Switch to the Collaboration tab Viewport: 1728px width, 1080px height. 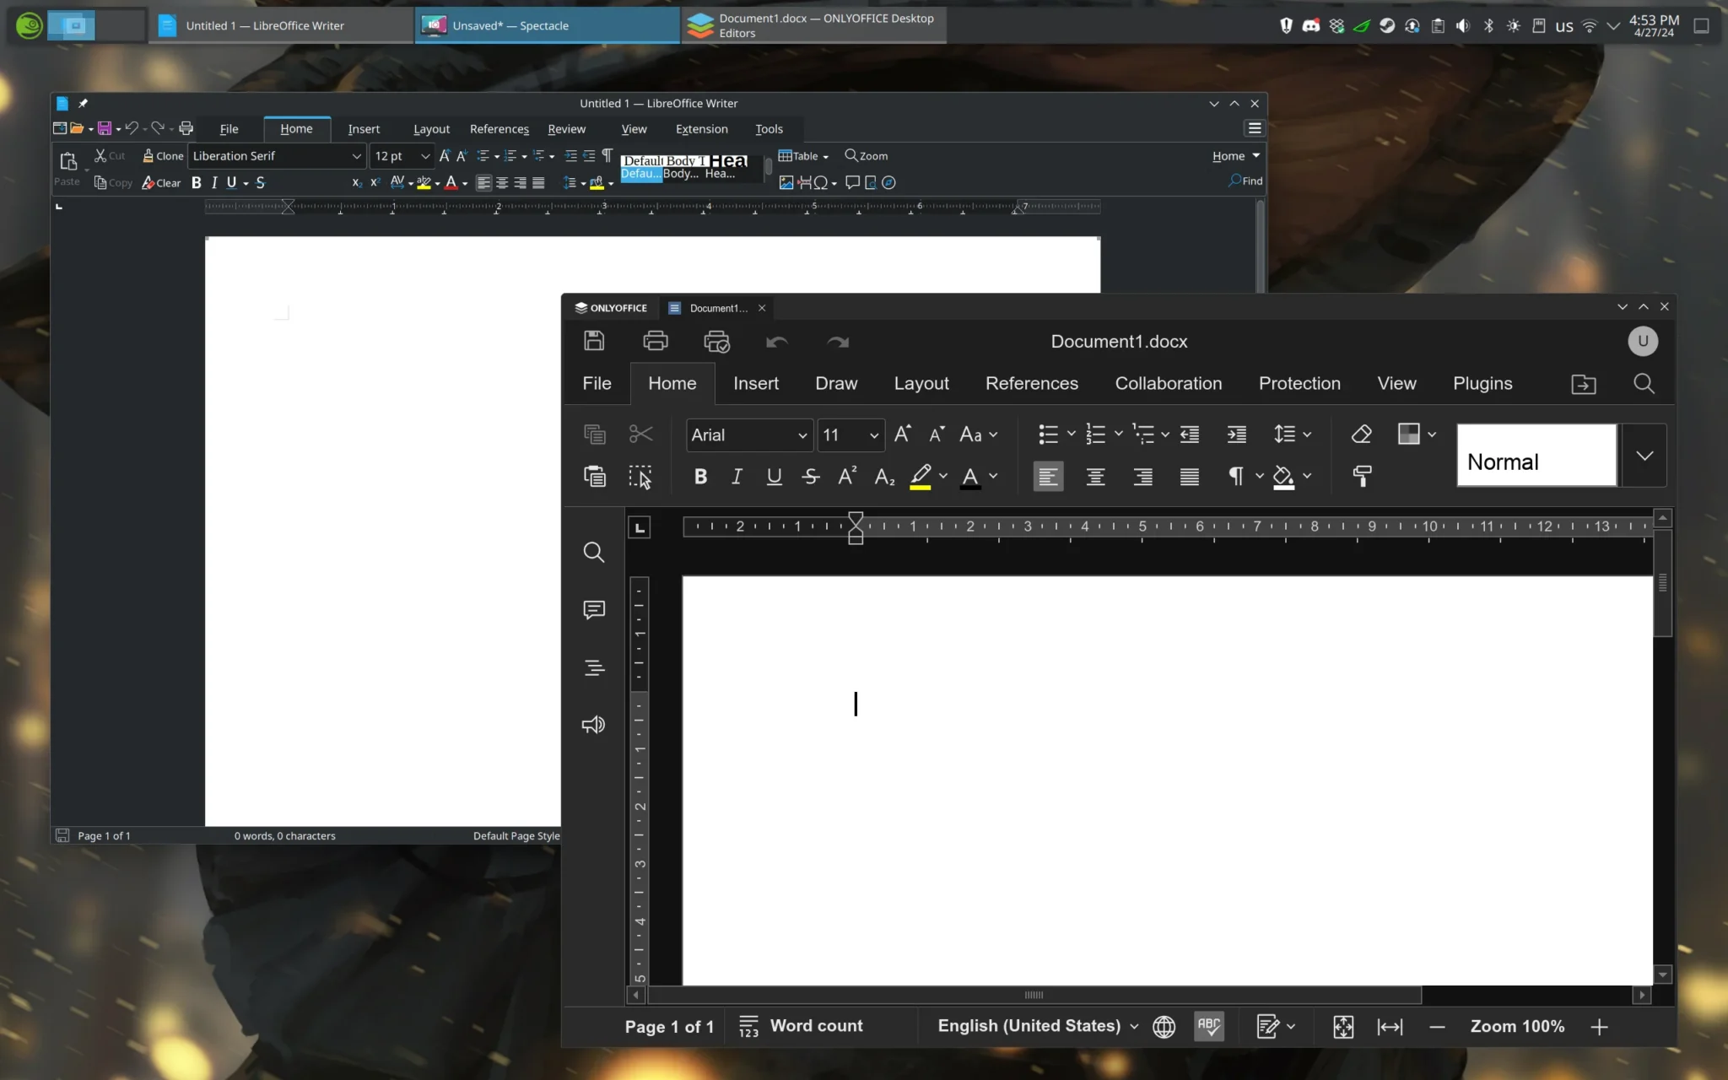(1169, 383)
